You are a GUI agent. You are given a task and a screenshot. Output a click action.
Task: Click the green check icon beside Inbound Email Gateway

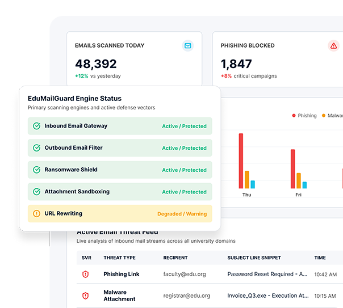36,126
